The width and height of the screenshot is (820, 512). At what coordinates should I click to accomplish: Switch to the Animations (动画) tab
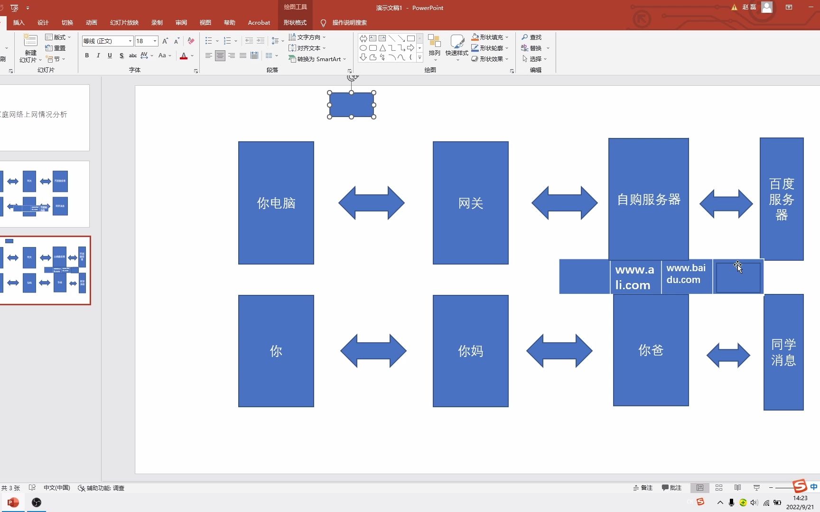[x=92, y=23]
